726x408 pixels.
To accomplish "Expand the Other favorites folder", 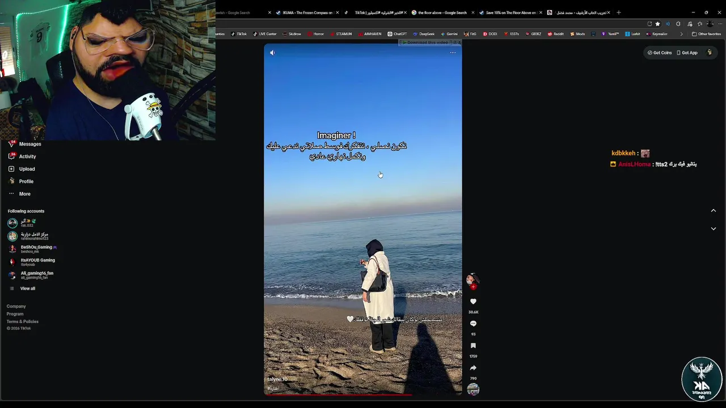I will (706, 34).
